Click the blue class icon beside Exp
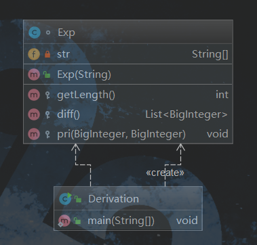Image resolution: width=257 pixels, height=245 pixels. (35, 32)
